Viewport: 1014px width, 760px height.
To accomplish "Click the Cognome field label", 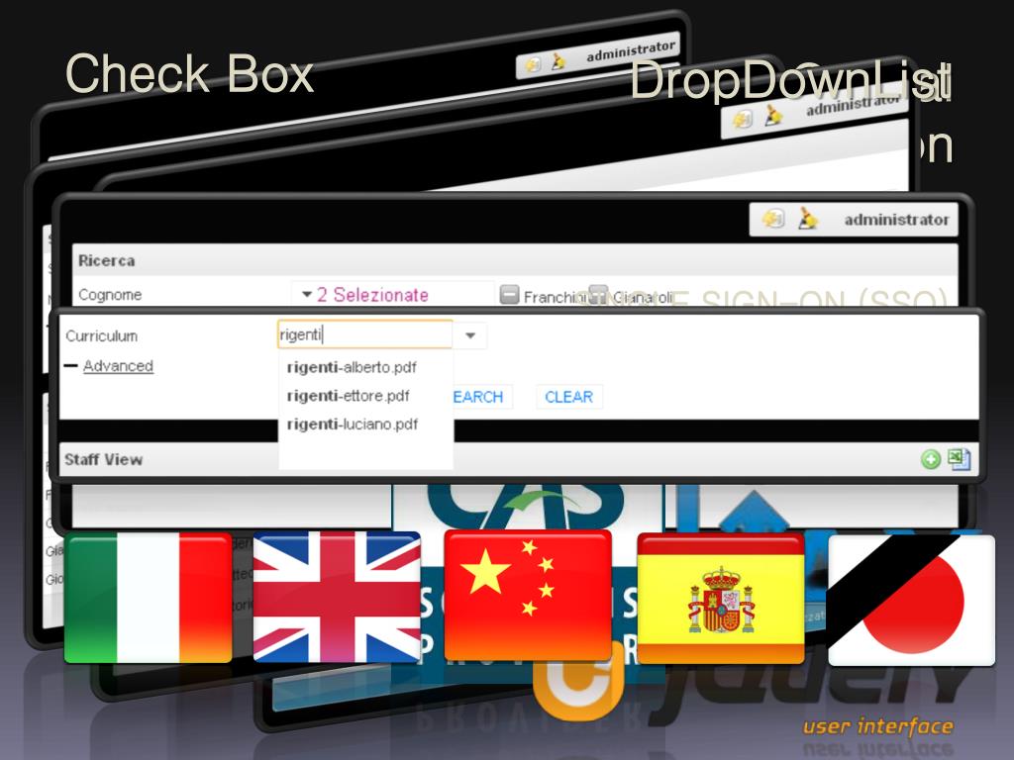I will pyautogui.click(x=110, y=295).
